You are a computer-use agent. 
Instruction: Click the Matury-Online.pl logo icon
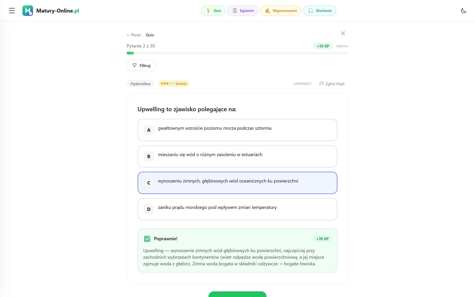28,11
